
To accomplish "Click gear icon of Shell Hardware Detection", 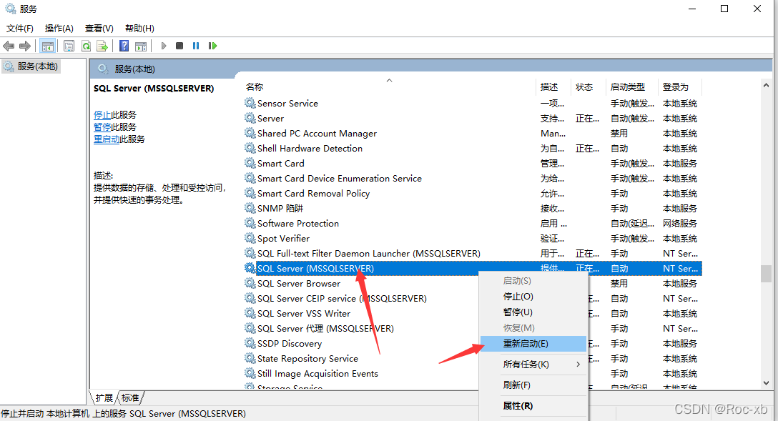I will [250, 148].
